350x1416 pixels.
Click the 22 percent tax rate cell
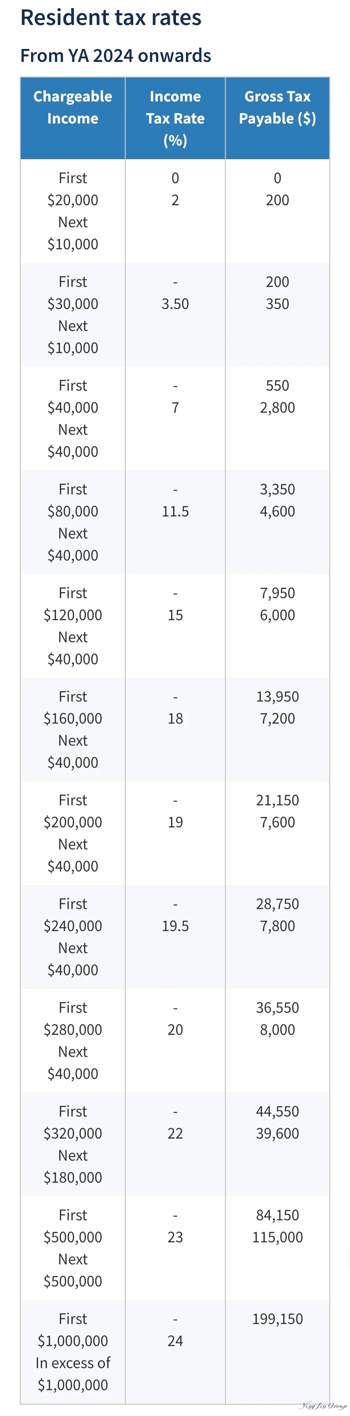(175, 1144)
